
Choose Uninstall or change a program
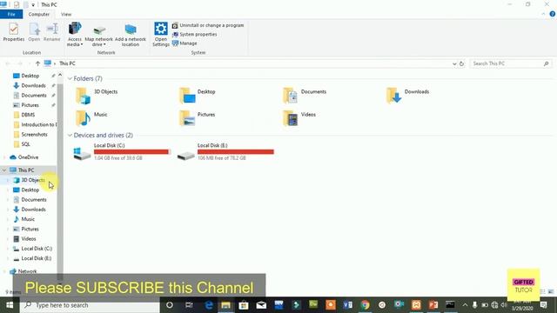pos(208,25)
